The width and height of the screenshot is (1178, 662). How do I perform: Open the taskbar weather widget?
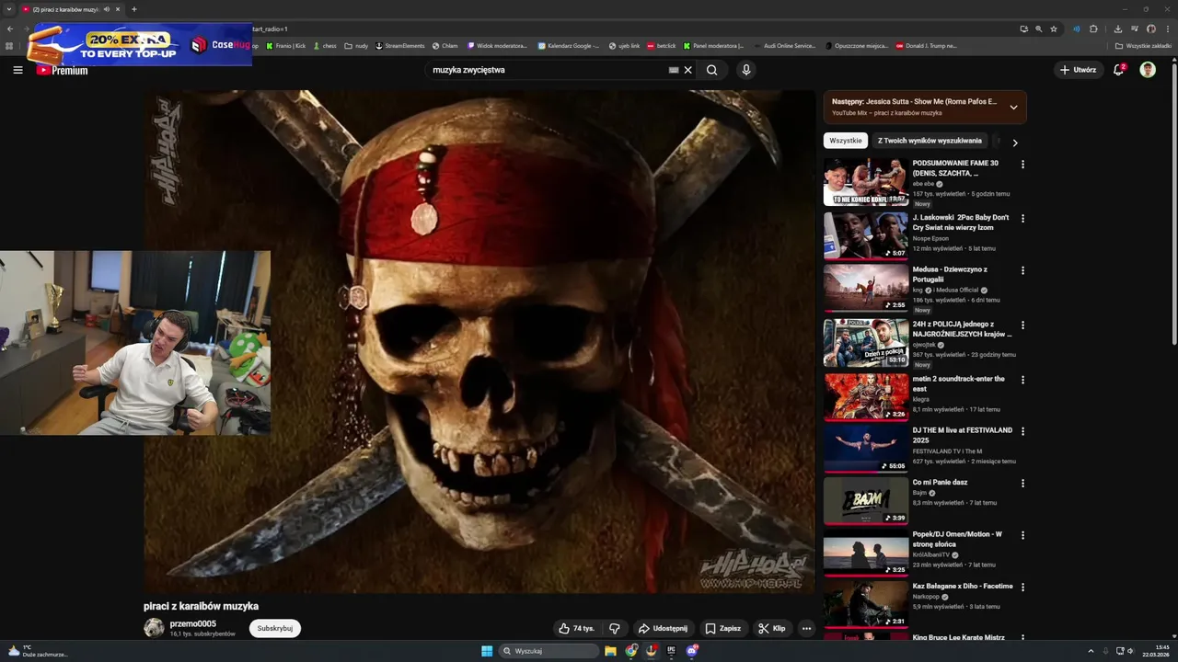coord(37,651)
